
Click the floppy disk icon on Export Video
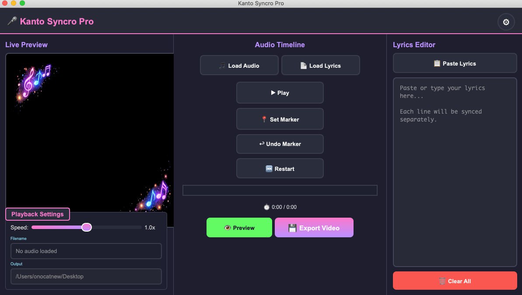292,228
